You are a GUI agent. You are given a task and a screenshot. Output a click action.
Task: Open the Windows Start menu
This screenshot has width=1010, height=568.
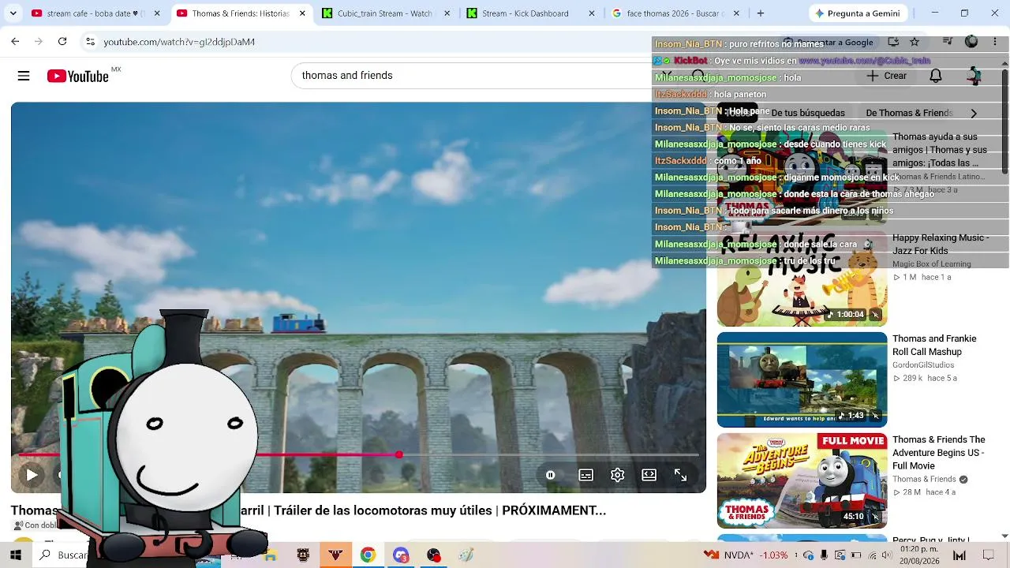(16, 555)
